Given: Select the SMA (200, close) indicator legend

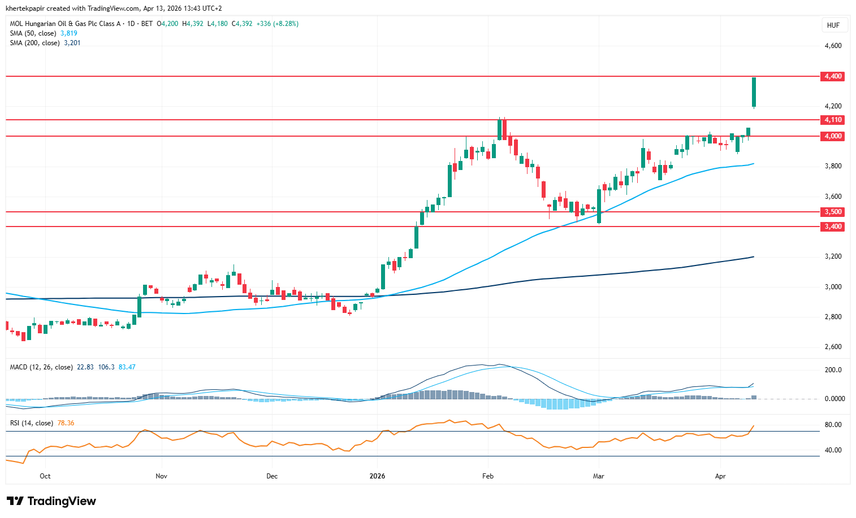Looking at the screenshot, I should pyautogui.click(x=34, y=43).
